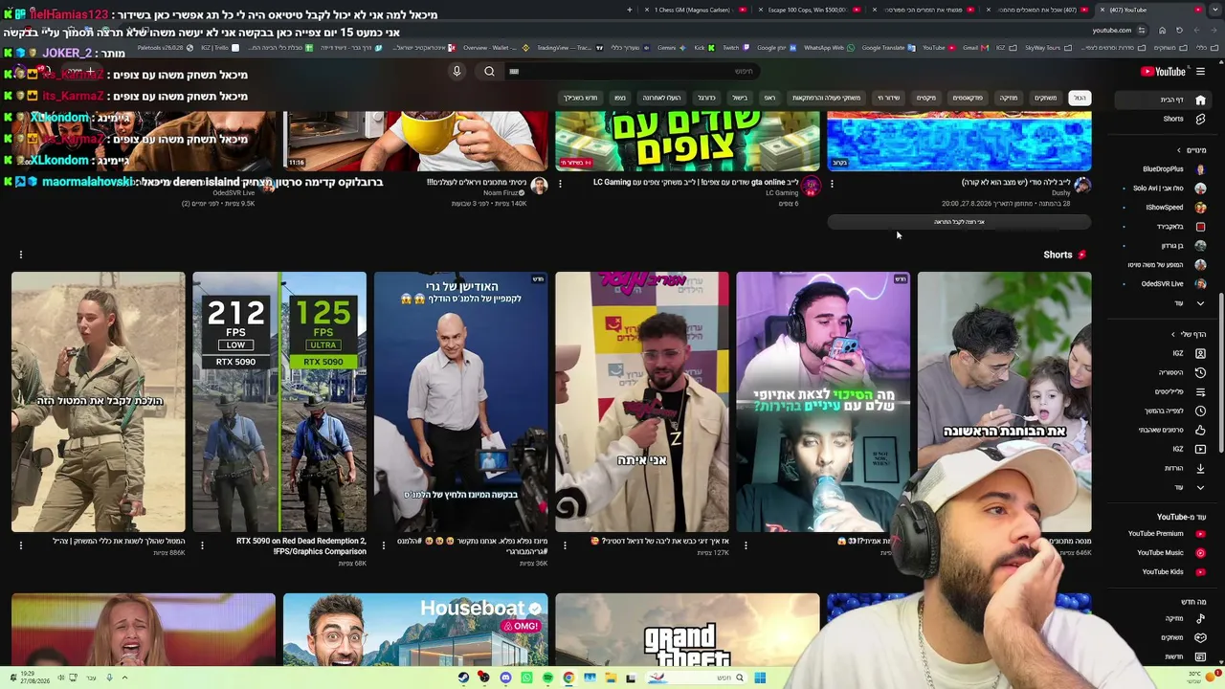Open options for RTX 5090 Red Dead short

202,545
